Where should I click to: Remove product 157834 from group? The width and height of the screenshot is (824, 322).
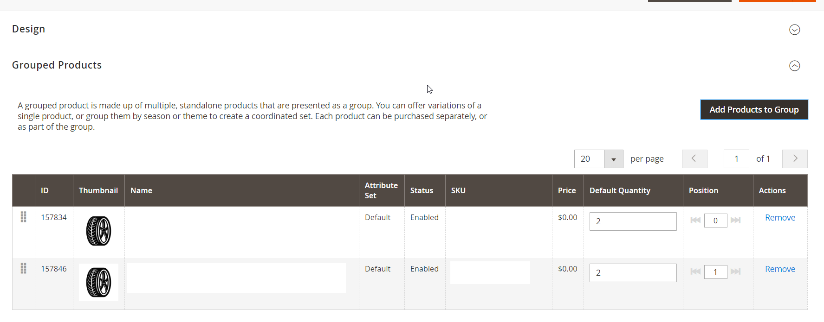pyautogui.click(x=779, y=218)
